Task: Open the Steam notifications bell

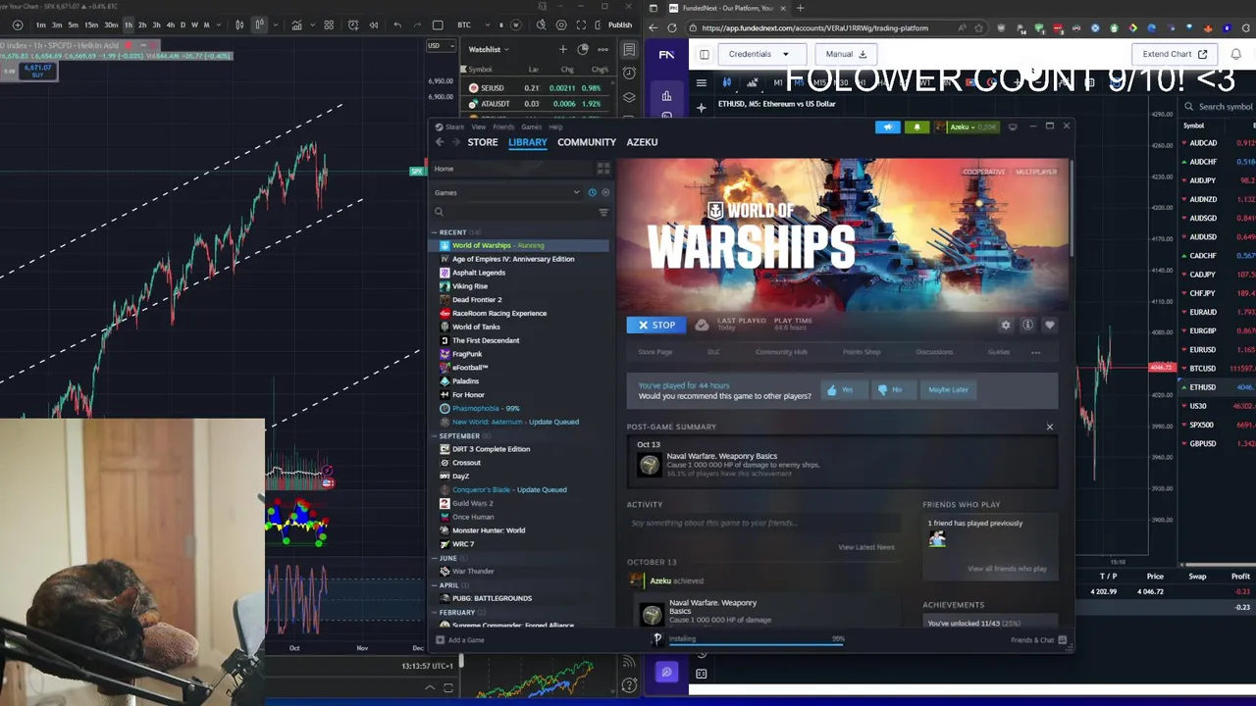Action: tap(916, 126)
